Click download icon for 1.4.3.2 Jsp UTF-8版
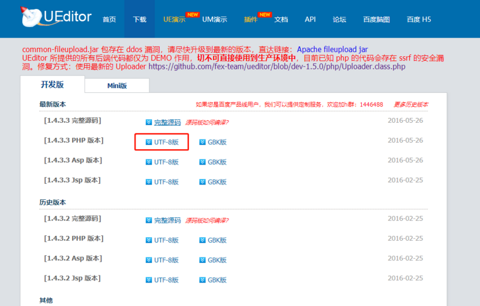Viewport: 480px width, 306px height. click(149, 280)
